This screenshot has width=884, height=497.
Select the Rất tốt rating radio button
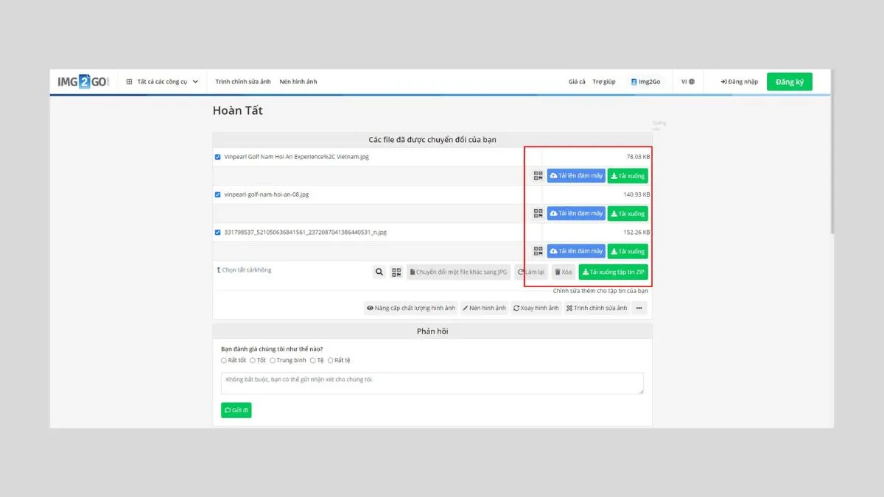pyautogui.click(x=224, y=360)
